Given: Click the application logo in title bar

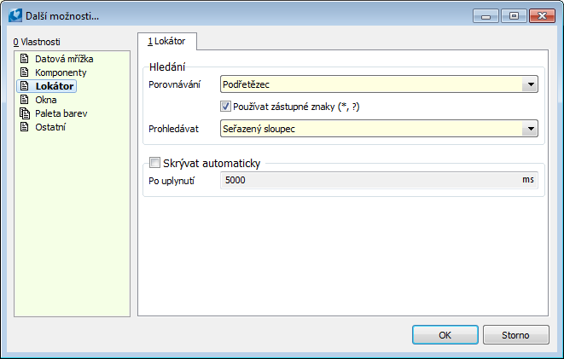Looking at the screenshot, I should tap(15, 16).
